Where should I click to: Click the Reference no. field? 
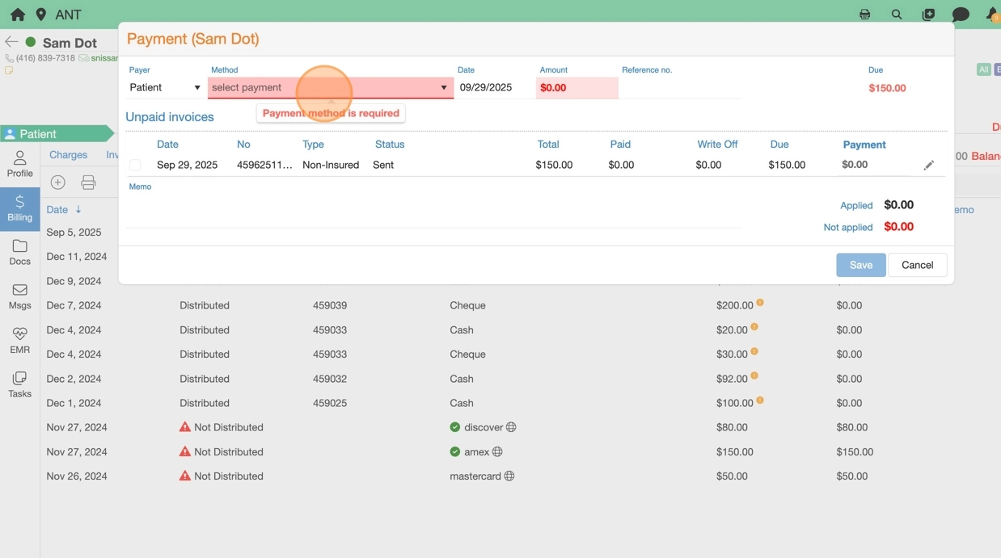tap(680, 88)
